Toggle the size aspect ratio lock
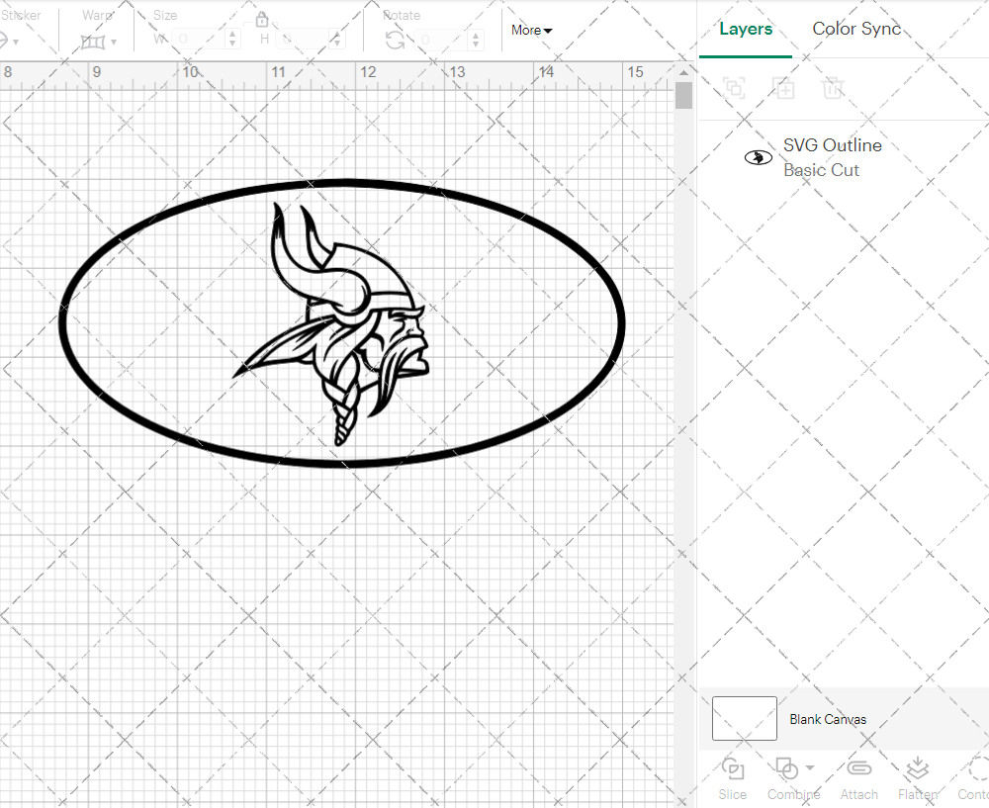 (262, 20)
